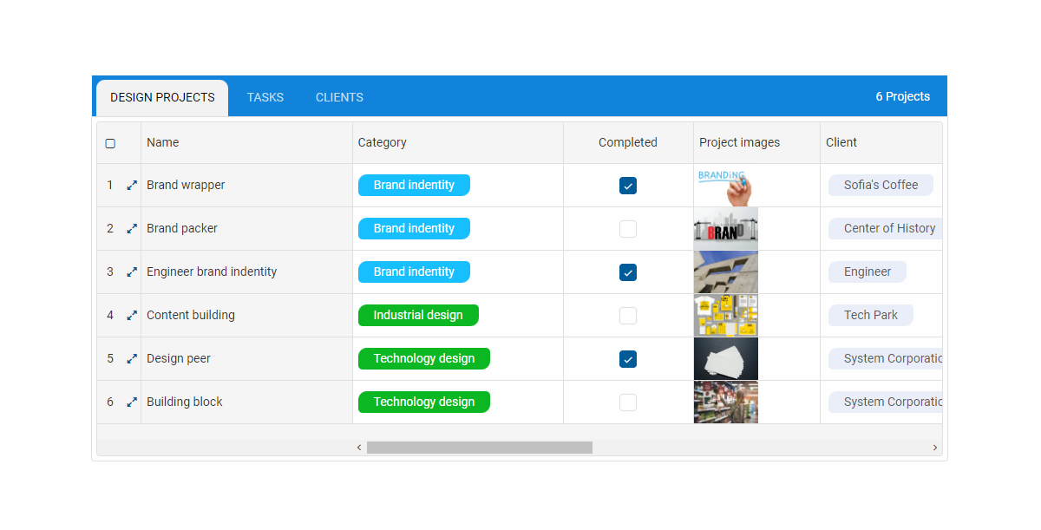Image resolution: width=1041 pixels, height=530 pixels.
Task: Mark Brand packer as Completed
Action: click(627, 228)
